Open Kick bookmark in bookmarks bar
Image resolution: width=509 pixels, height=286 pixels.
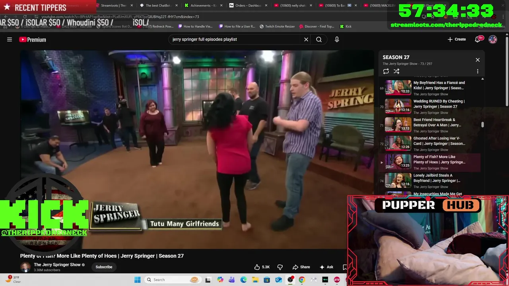346,26
